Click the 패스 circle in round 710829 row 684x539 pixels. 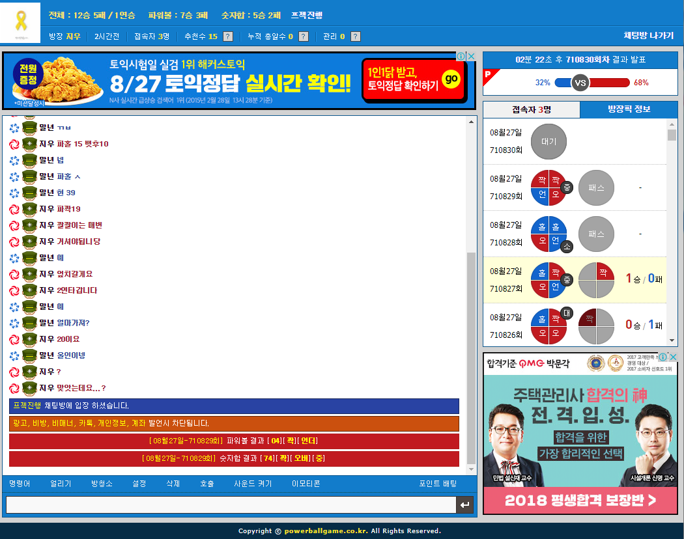click(596, 187)
